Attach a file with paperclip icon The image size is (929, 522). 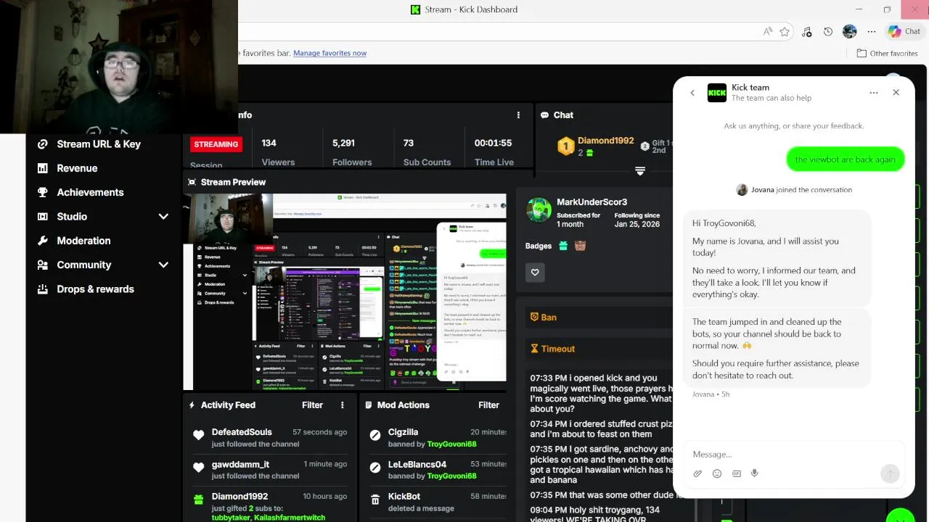(697, 473)
